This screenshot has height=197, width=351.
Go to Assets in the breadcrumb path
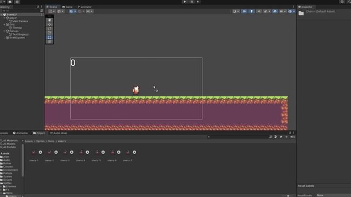click(x=29, y=141)
